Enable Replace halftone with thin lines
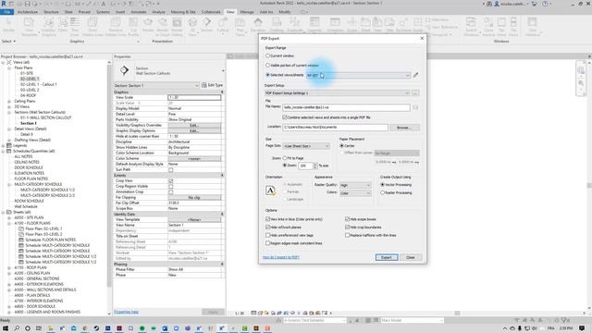 tap(347, 235)
